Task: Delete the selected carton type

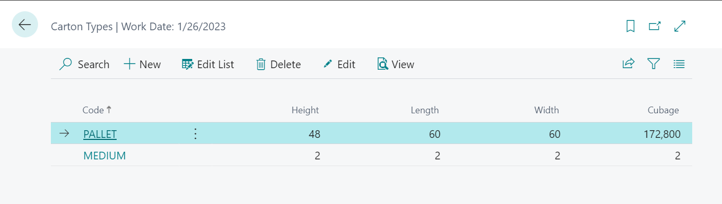Action: [279, 65]
